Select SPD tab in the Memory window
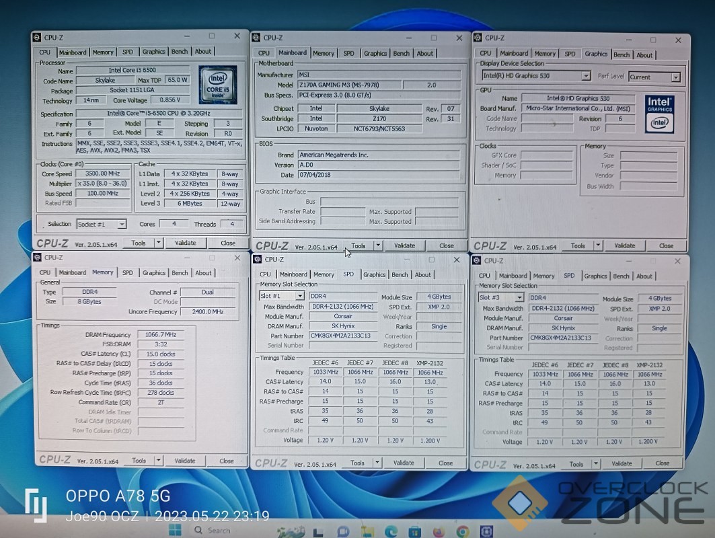The width and height of the screenshot is (715, 538). pos(128,272)
